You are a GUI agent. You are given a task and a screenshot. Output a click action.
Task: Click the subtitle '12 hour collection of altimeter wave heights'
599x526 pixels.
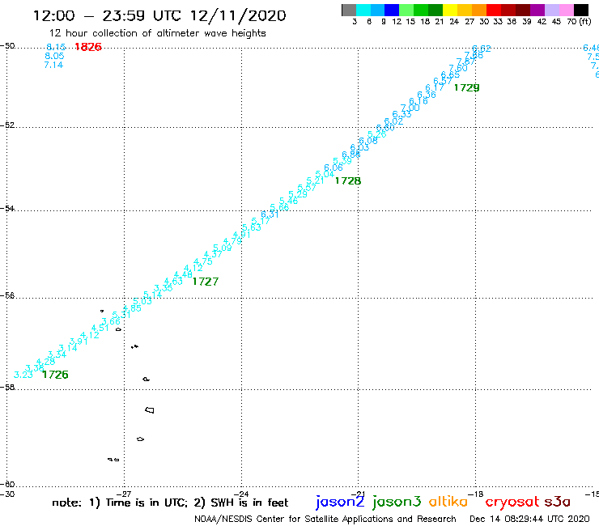click(x=157, y=33)
